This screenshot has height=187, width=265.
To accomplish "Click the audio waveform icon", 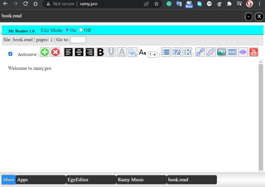I will click(x=243, y=52).
